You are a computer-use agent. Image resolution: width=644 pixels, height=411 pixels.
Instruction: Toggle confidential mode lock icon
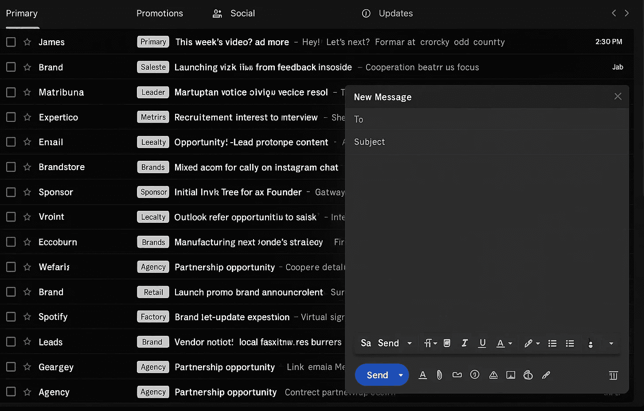[528, 375]
